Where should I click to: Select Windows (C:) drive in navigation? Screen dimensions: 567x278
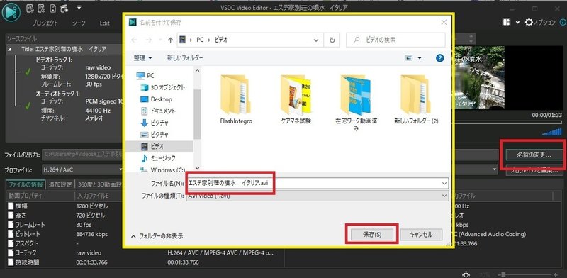[x=163, y=169]
